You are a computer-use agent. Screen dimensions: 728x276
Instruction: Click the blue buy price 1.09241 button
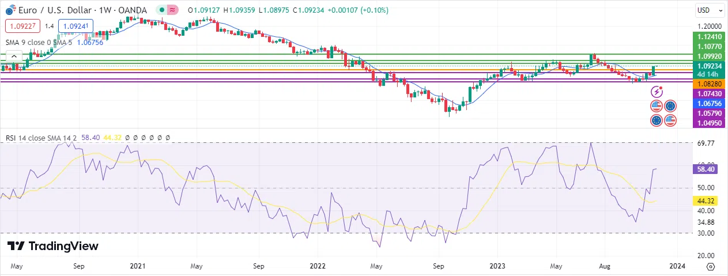(75, 26)
